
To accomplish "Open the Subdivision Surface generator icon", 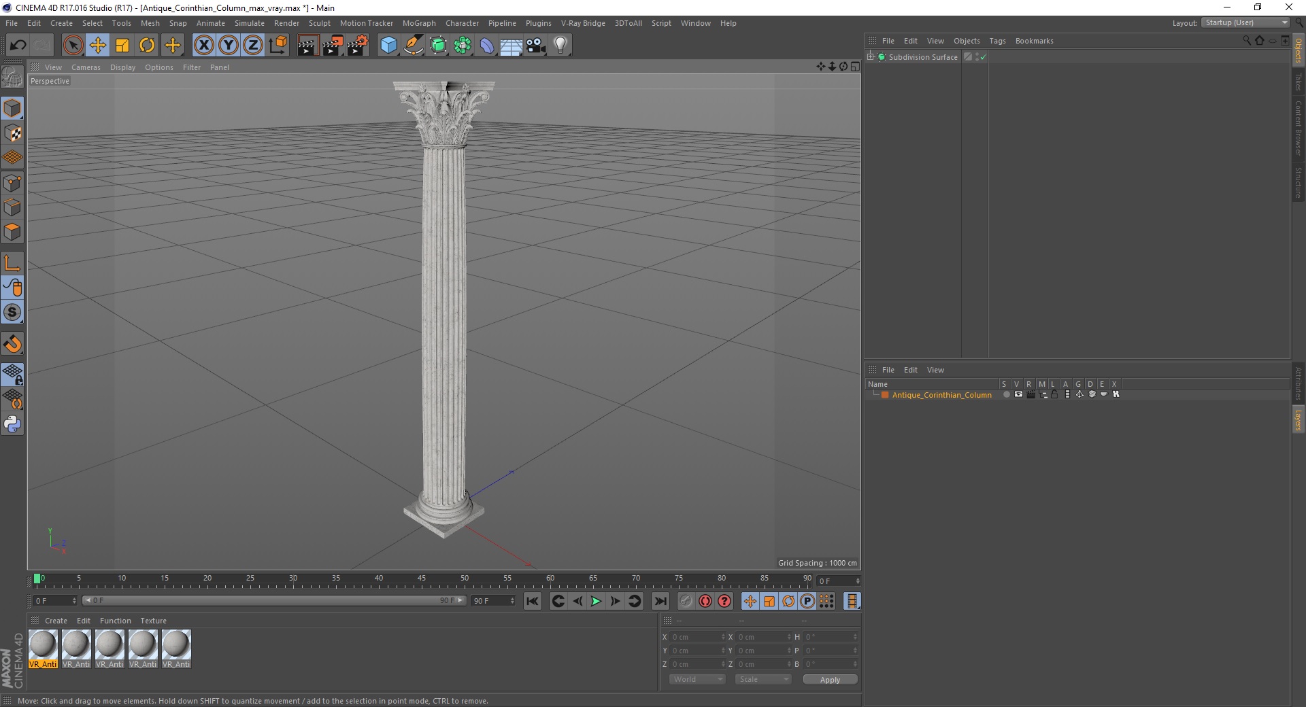I will [x=438, y=46].
